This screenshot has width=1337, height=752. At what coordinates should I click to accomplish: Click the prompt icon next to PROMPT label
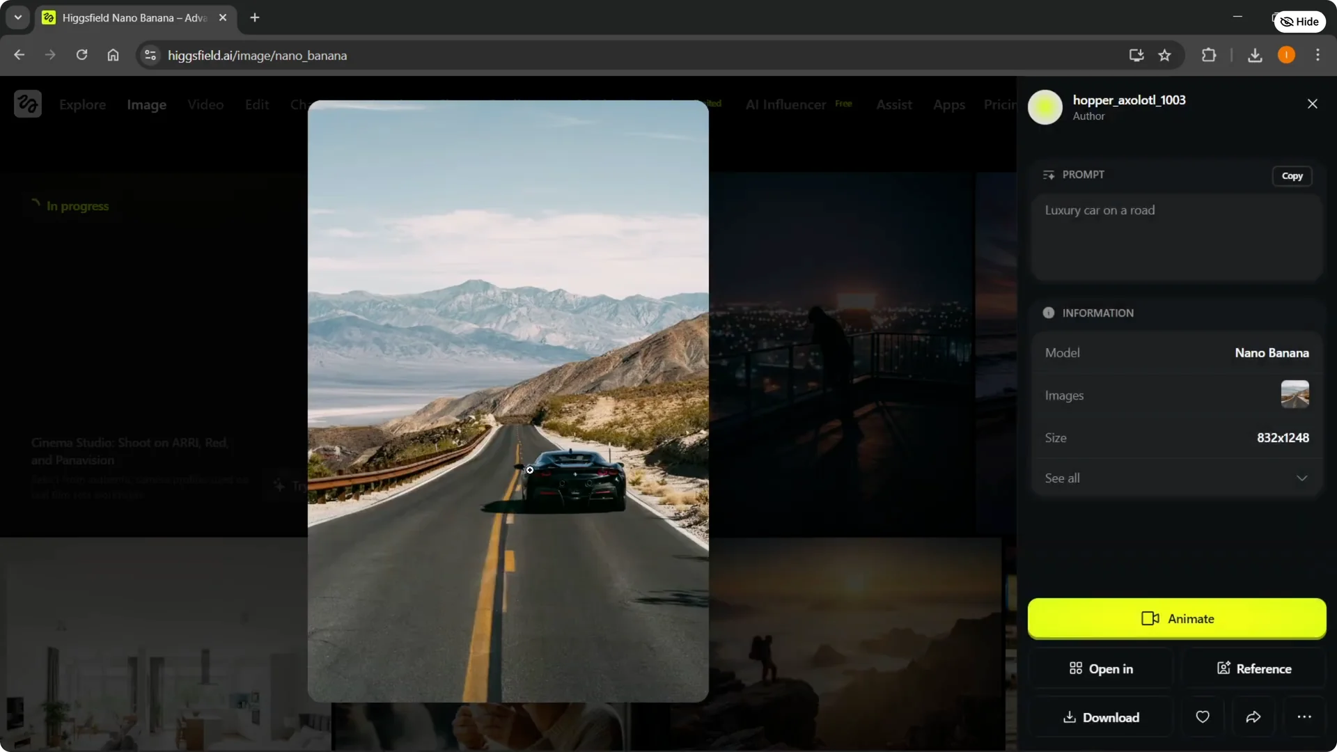pos(1049,175)
